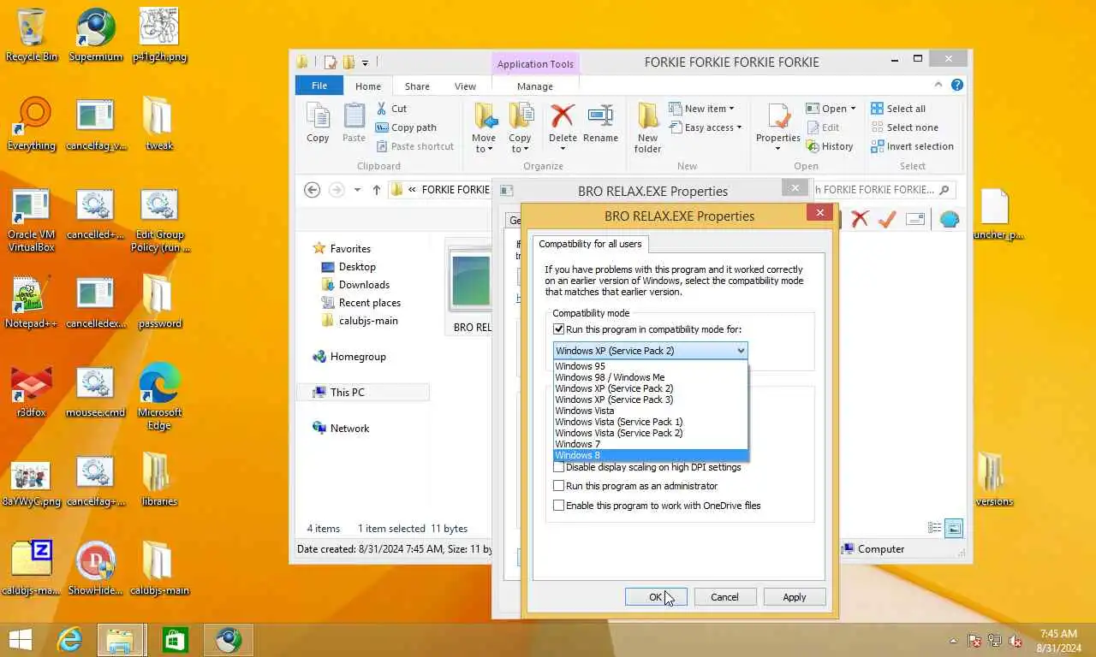This screenshot has height=657, width=1096.
Task: Click Invert selection in the ribbon
Action: pyautogui.click(x=912, y=146)
